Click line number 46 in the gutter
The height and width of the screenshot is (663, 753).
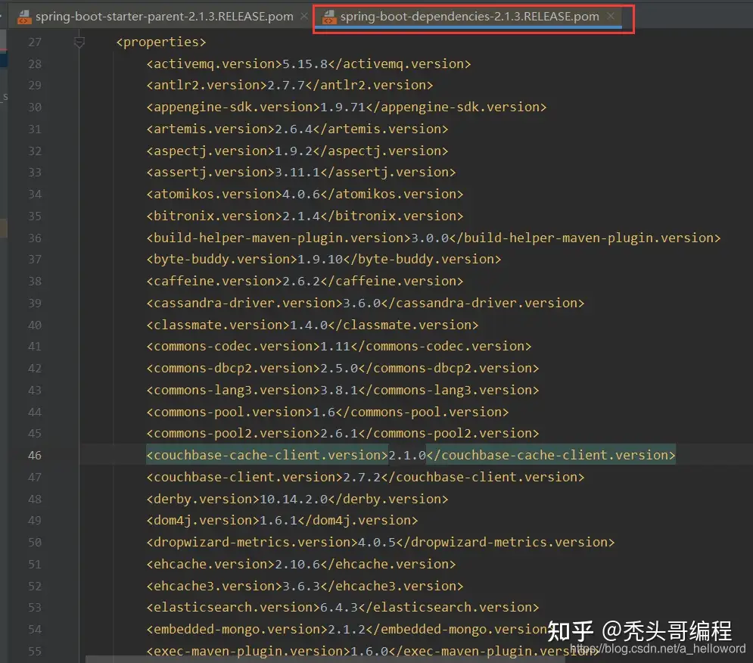tap(35, 455)
